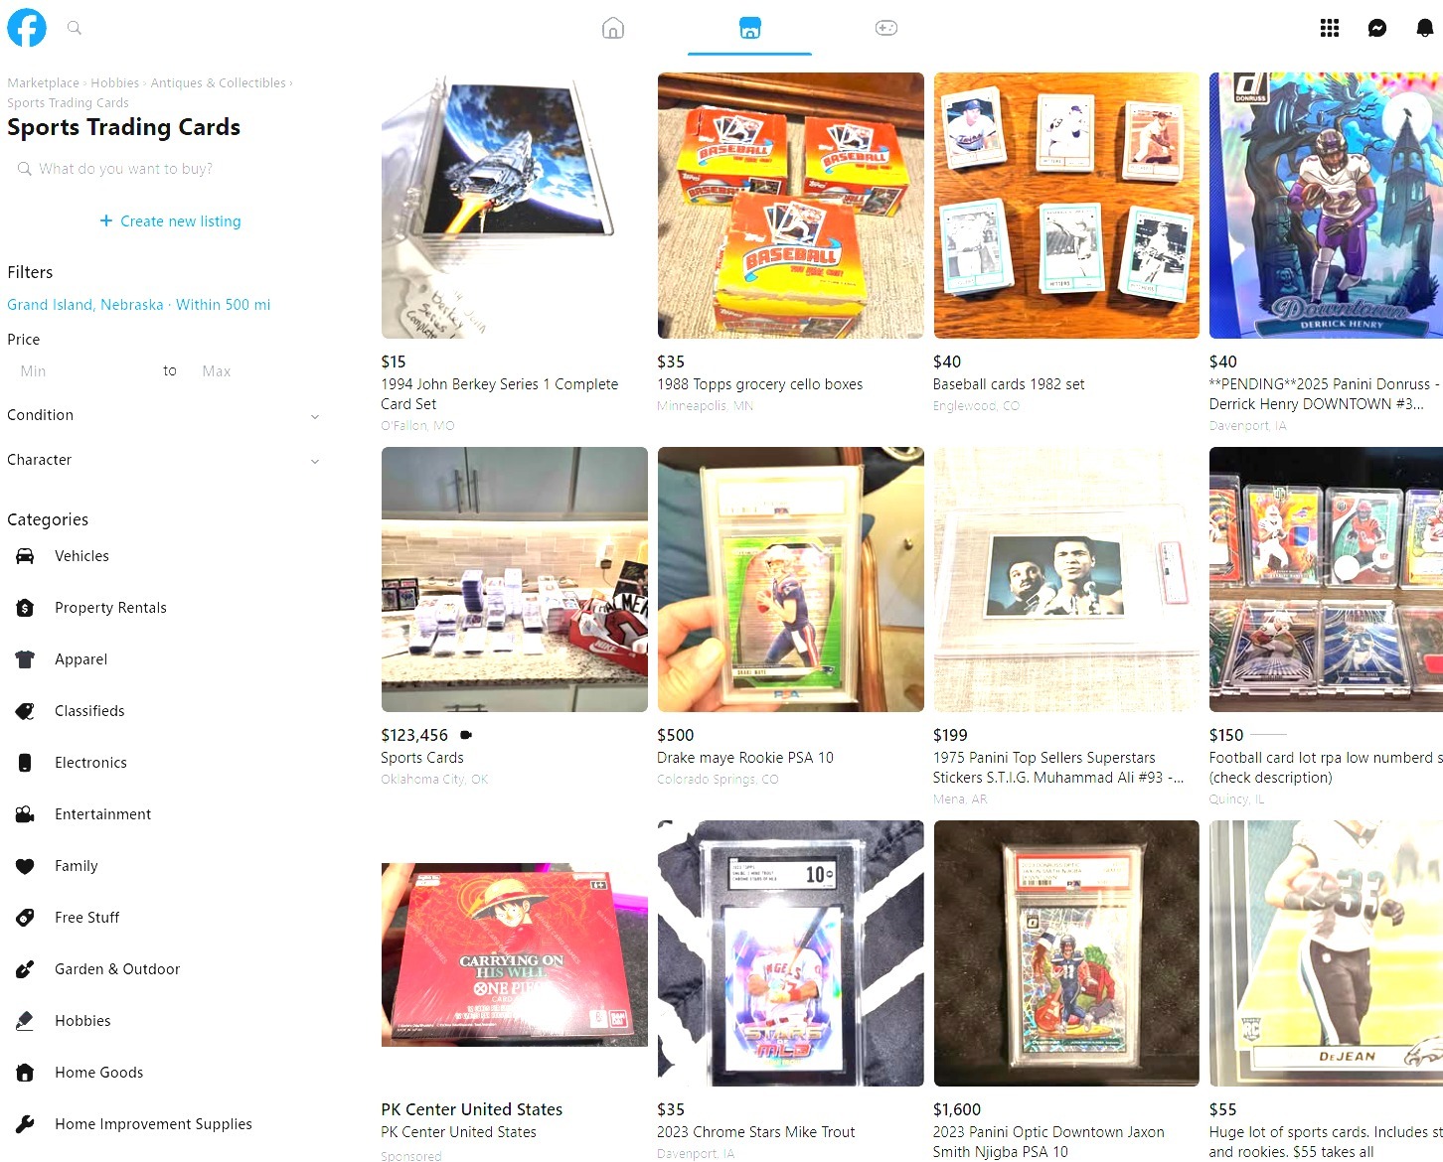Open the Hobbies breadcrumb link
1443x1162 pixels.
[x=115, y=83]
